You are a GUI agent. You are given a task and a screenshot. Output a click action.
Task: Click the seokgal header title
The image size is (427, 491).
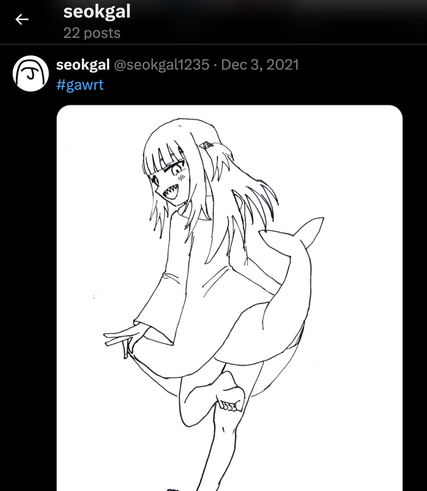pos(97,11)
